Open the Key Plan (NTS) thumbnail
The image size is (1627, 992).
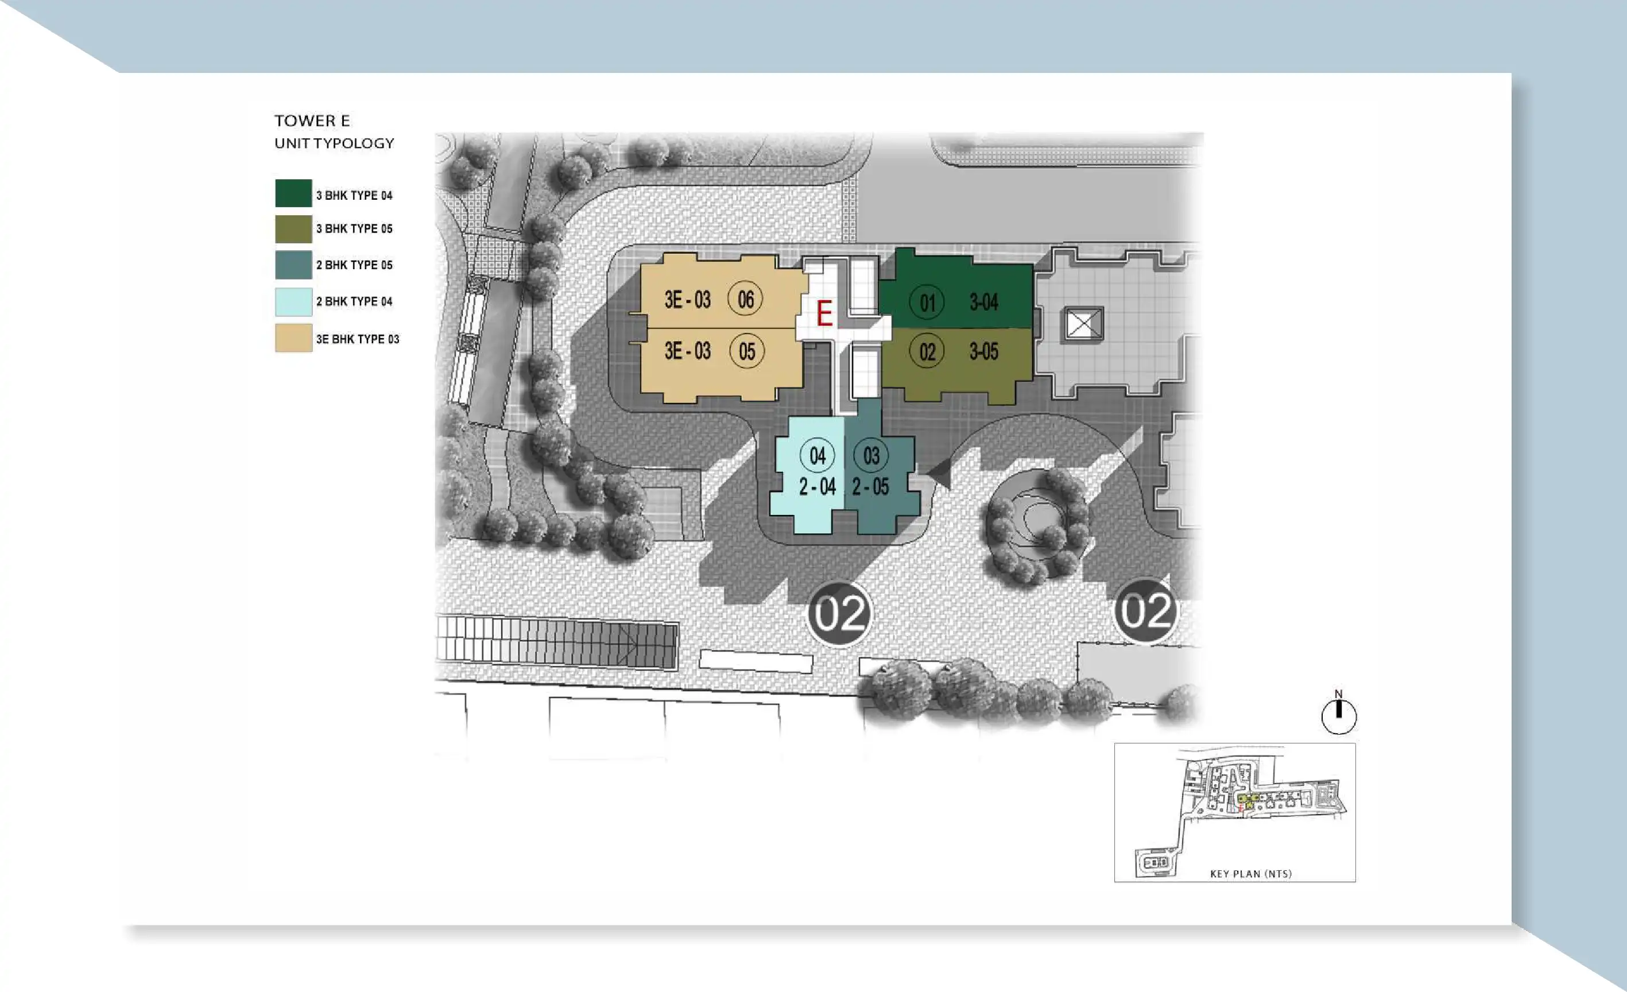(1234, 812)
